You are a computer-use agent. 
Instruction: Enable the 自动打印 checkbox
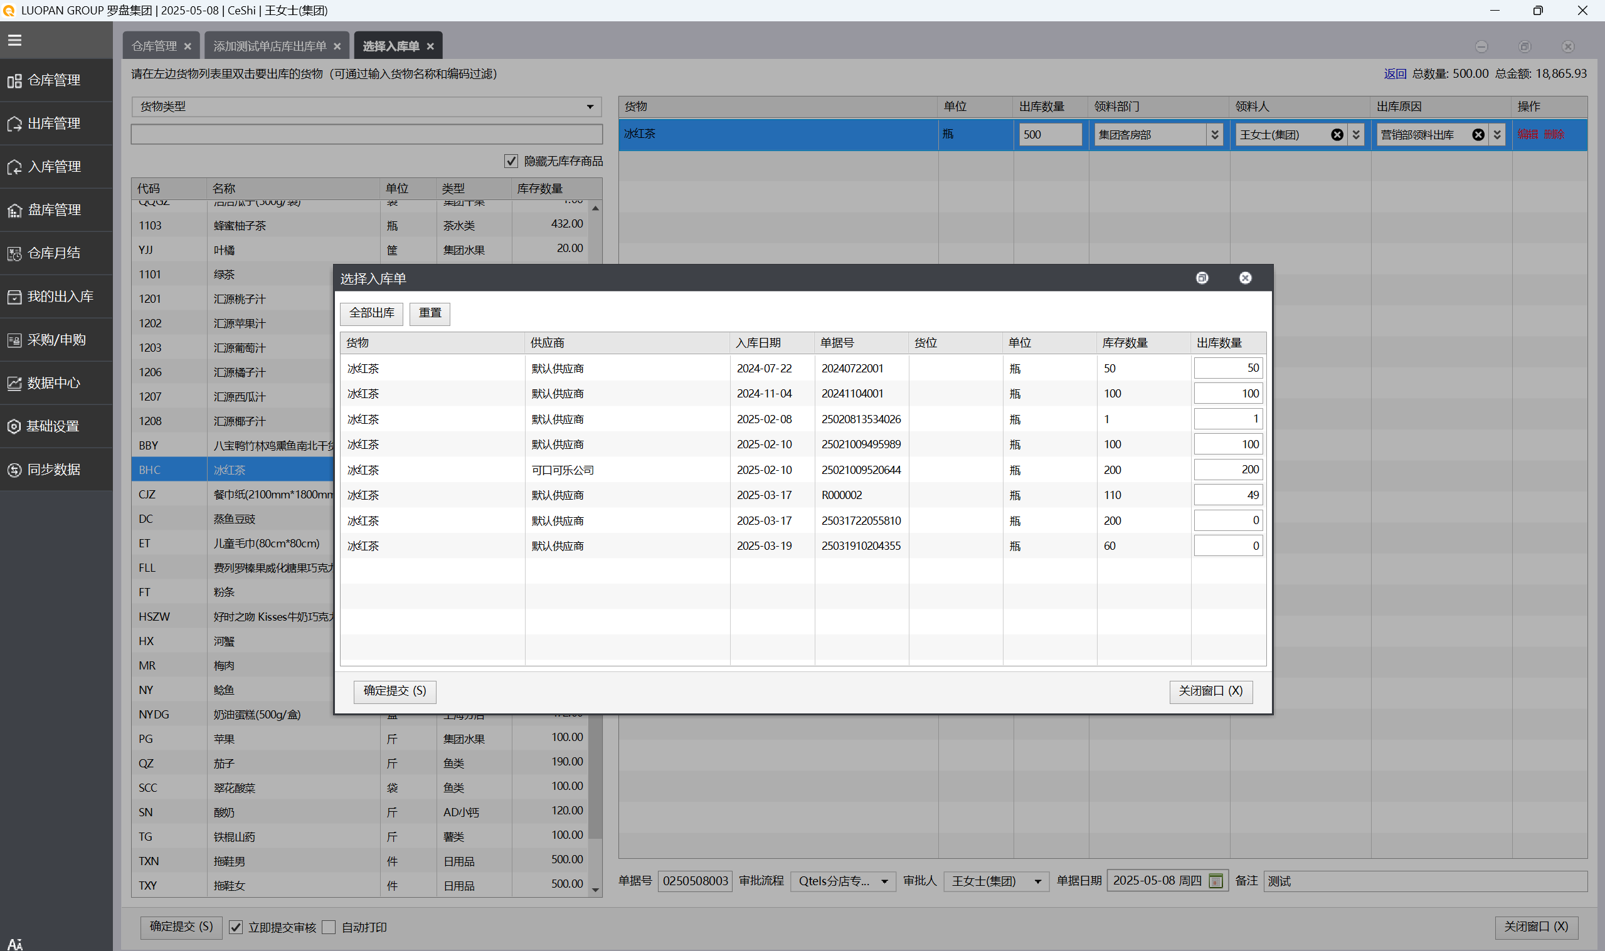(x=329, y=927)
